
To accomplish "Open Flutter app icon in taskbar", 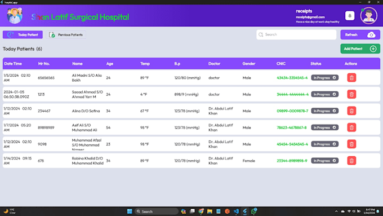I will pyautogui.click(x=245, y=211).
